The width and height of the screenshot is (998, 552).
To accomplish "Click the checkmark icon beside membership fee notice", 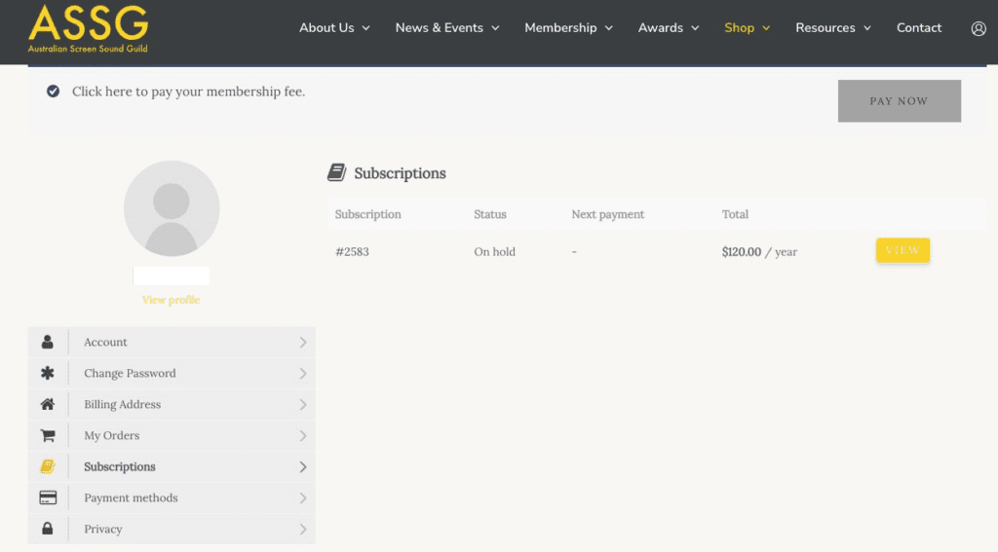I will pyautogui.click(x=53, y=91).
